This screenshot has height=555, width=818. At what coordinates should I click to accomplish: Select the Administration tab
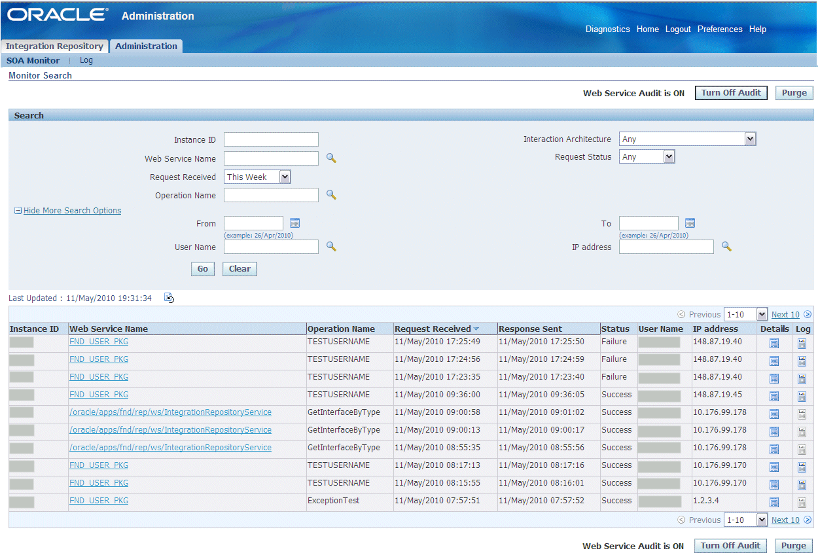click(x=146, y=46)
